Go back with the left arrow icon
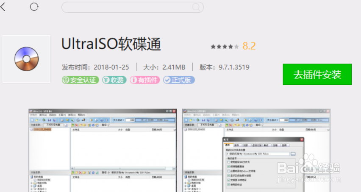The width and height of the screenshot is (361, 192). 3,7
